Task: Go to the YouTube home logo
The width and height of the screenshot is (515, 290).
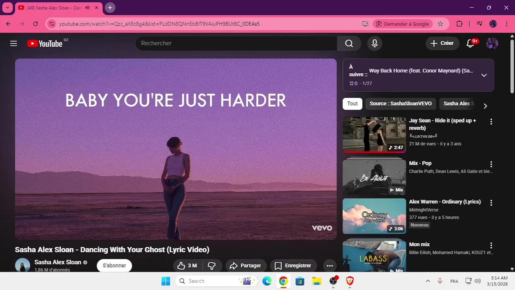Action: pos(45,43)
